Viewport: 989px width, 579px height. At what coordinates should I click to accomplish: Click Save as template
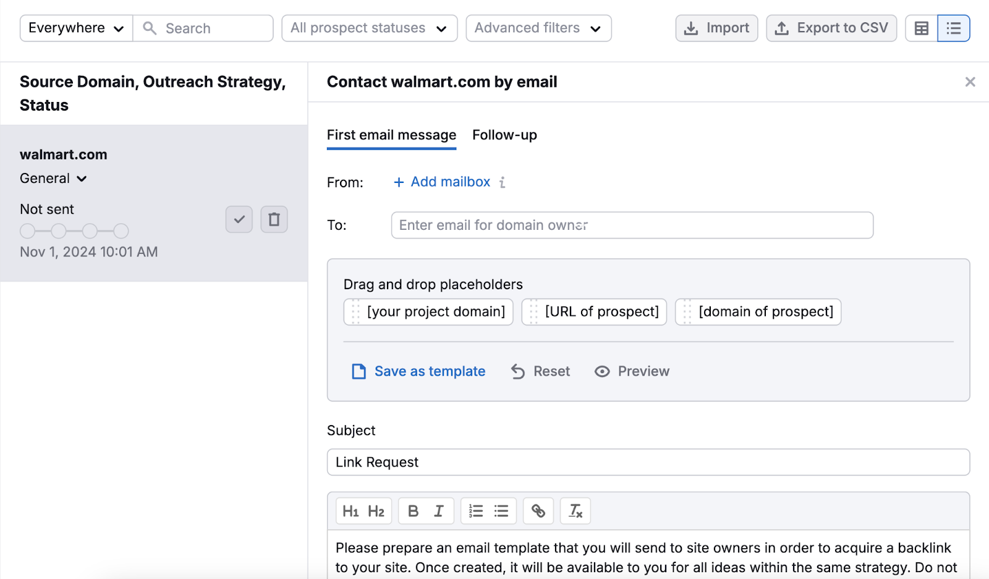418,371
